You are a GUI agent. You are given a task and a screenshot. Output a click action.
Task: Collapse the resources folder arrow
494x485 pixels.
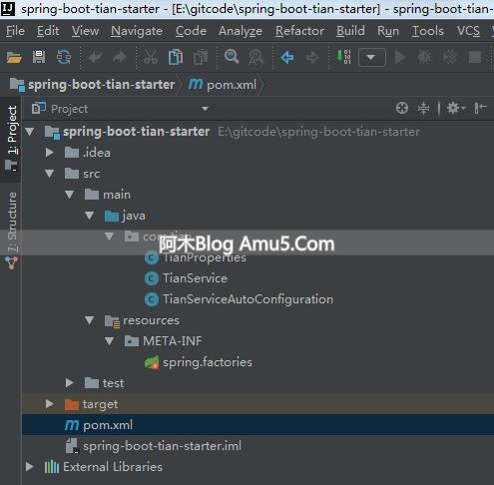89,320
